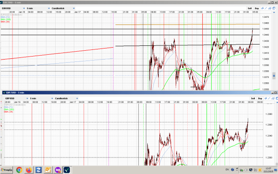The width and height of the screenshot is (278, 174).
Task: Open the Candlestick chart type dropdown in EUR/USD
Action: 63,8
